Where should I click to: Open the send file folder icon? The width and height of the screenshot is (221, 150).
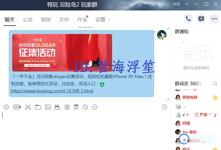(38, 107)
